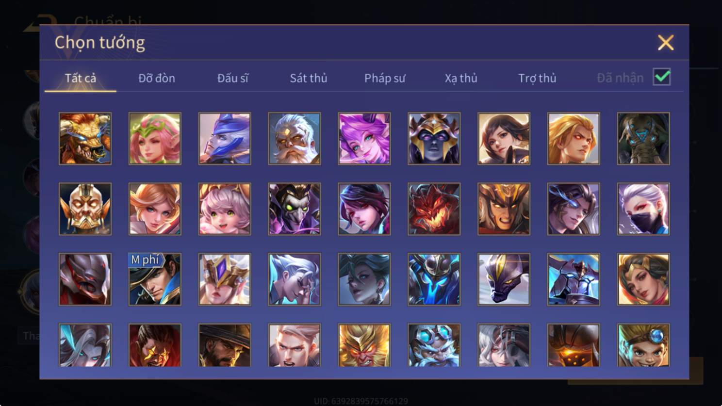Switch to the 'Pháp sư' tab
722x406 pixels.
click(x=385, y=78)
